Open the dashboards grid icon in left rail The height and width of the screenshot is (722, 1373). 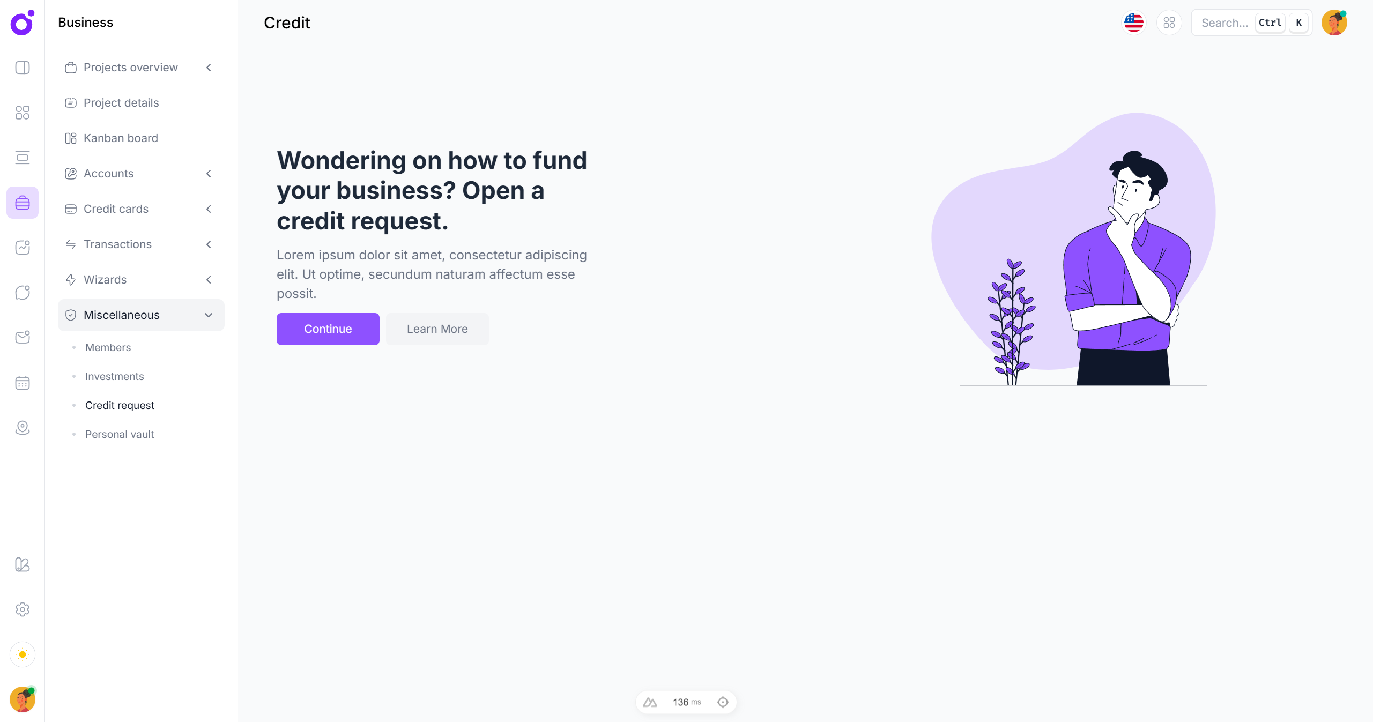click(23, 113)
